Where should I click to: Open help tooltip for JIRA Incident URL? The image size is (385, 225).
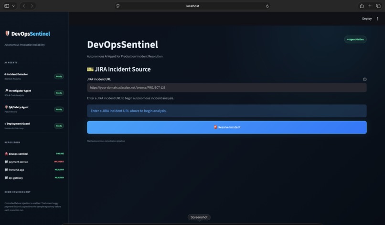tap(364, 79)
